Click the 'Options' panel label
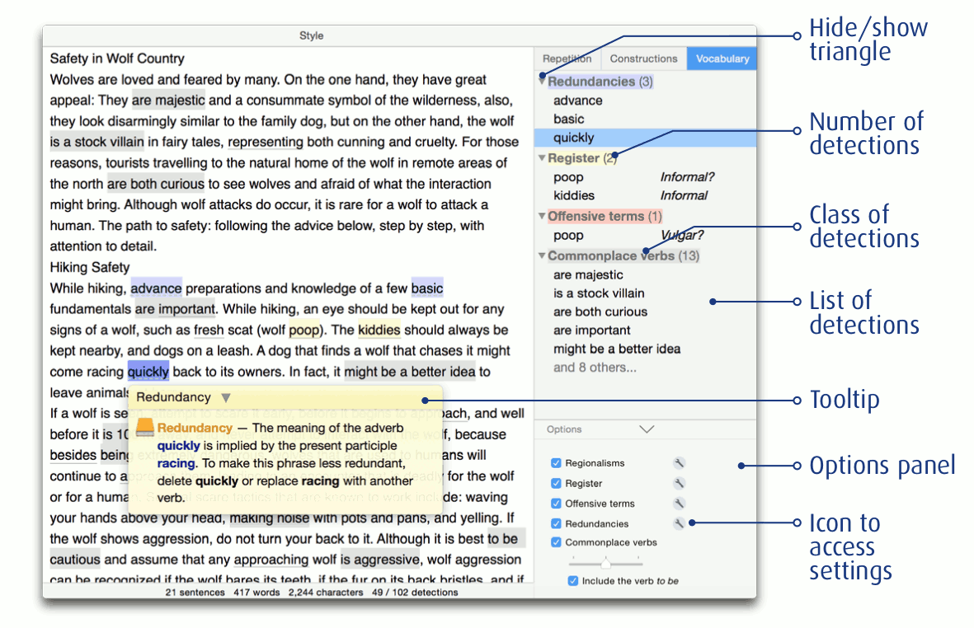 [564, 429]
